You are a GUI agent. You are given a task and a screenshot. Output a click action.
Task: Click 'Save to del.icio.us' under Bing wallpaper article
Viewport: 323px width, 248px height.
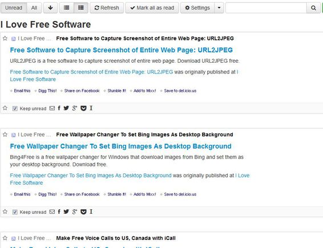click(x=180, y=194)
